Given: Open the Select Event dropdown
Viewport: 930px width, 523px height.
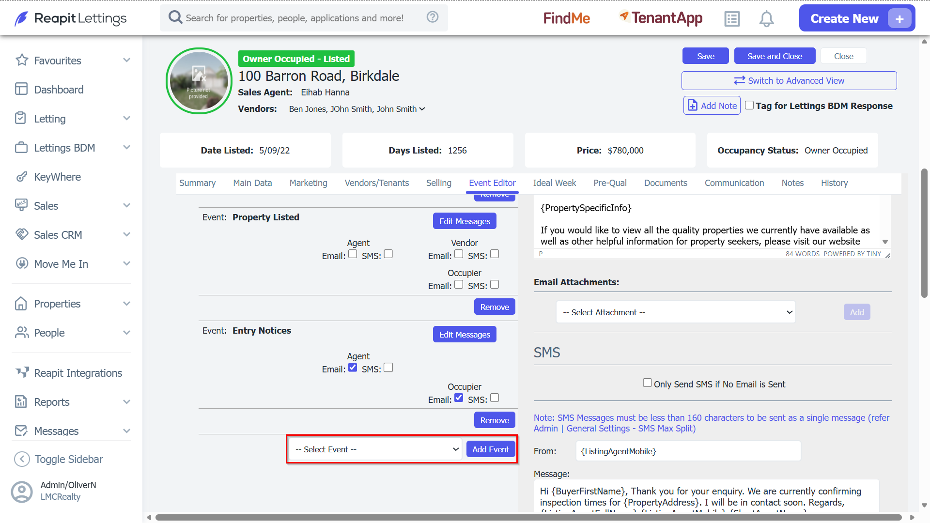Looking at the screenshot, I should [x=376, y=449].
